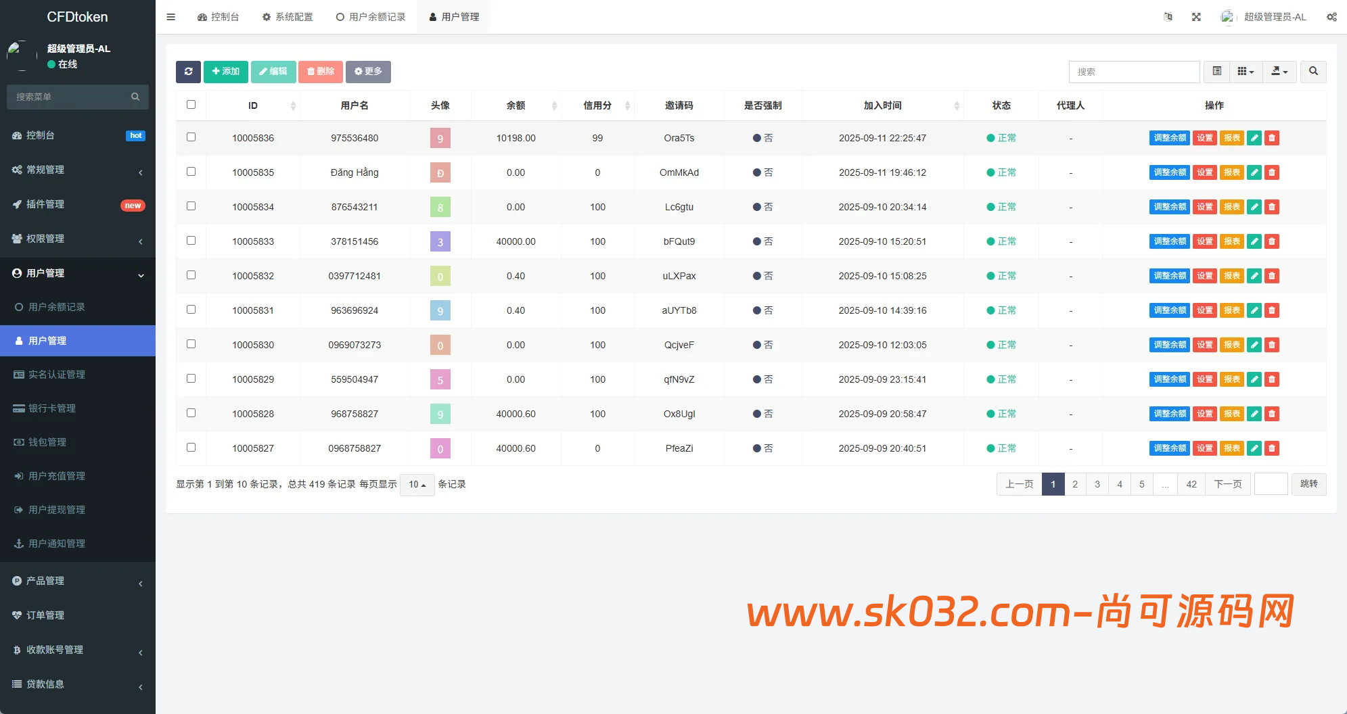Go to pagination page 2

[x=1075, y=484]
